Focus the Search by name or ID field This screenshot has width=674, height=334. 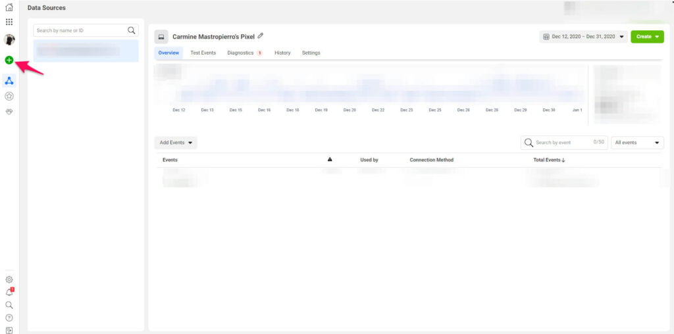86,30
